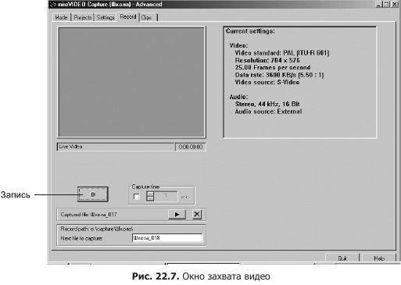Viewport: 401px width, 285px height.
Task: Play the captured file Школа_017
Action: (177, 215)
